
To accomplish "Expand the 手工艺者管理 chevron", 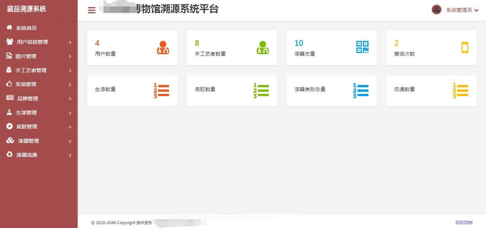I will [70, 71].
